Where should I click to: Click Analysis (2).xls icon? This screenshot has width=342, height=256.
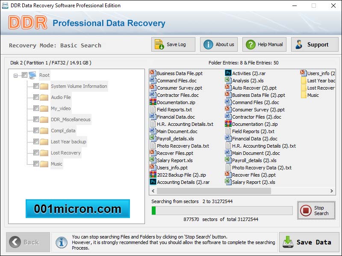click(228, 80)
